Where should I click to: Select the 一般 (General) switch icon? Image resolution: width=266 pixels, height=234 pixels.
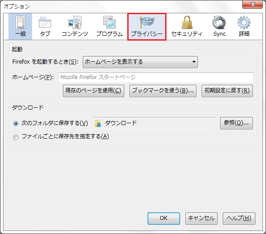point(20,26)
